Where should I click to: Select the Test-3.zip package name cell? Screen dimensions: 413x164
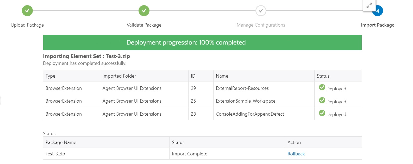click(x=55, y=154)
